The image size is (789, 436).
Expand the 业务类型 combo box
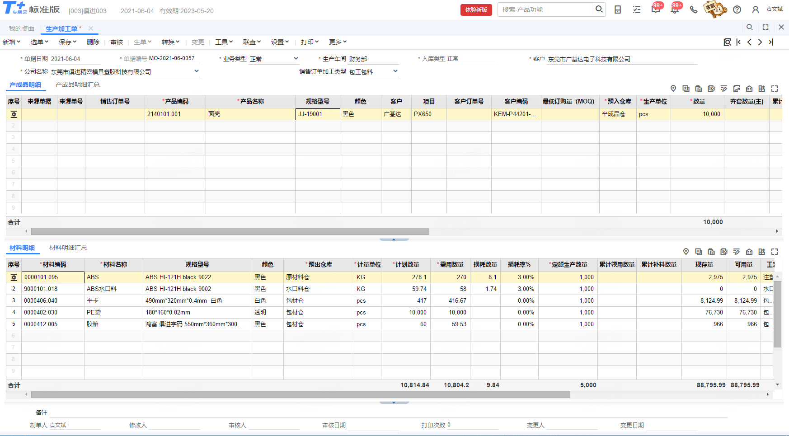[x=296, y=58]
